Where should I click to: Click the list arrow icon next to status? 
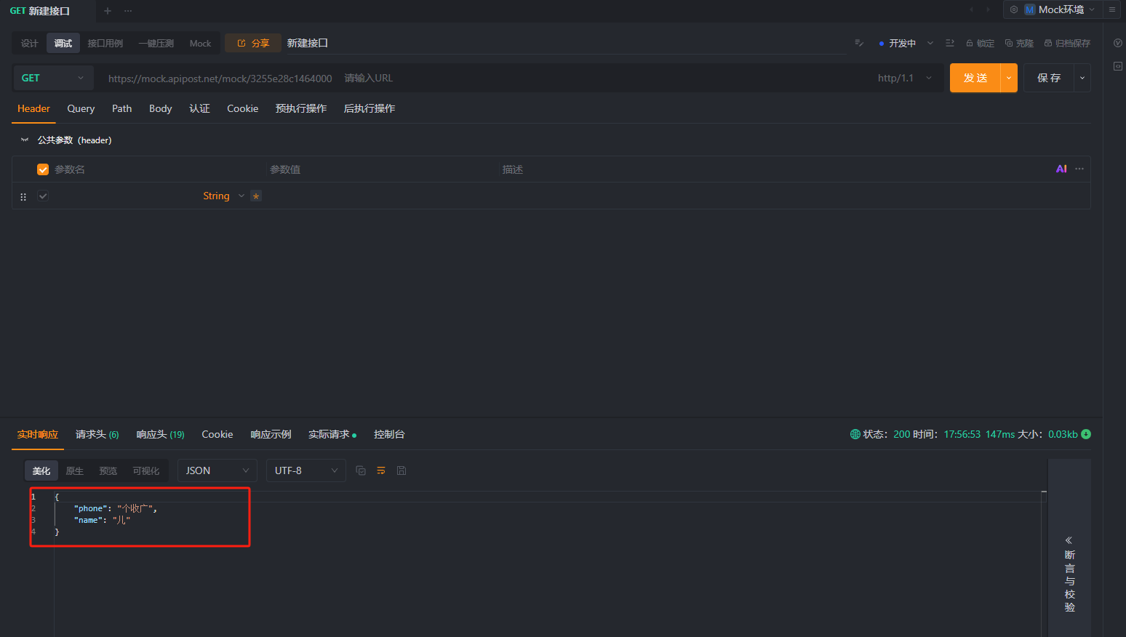[949, 43]
